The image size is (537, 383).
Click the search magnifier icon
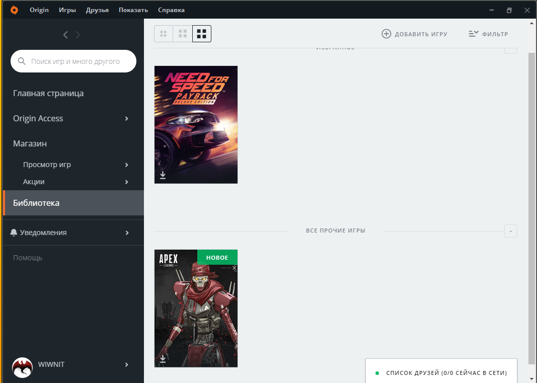pyautogui.click(x=22, y=61)
